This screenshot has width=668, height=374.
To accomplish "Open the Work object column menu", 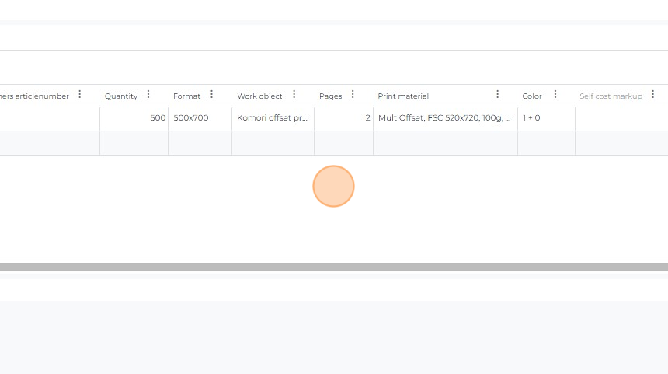I will click(x=294, y=95).
